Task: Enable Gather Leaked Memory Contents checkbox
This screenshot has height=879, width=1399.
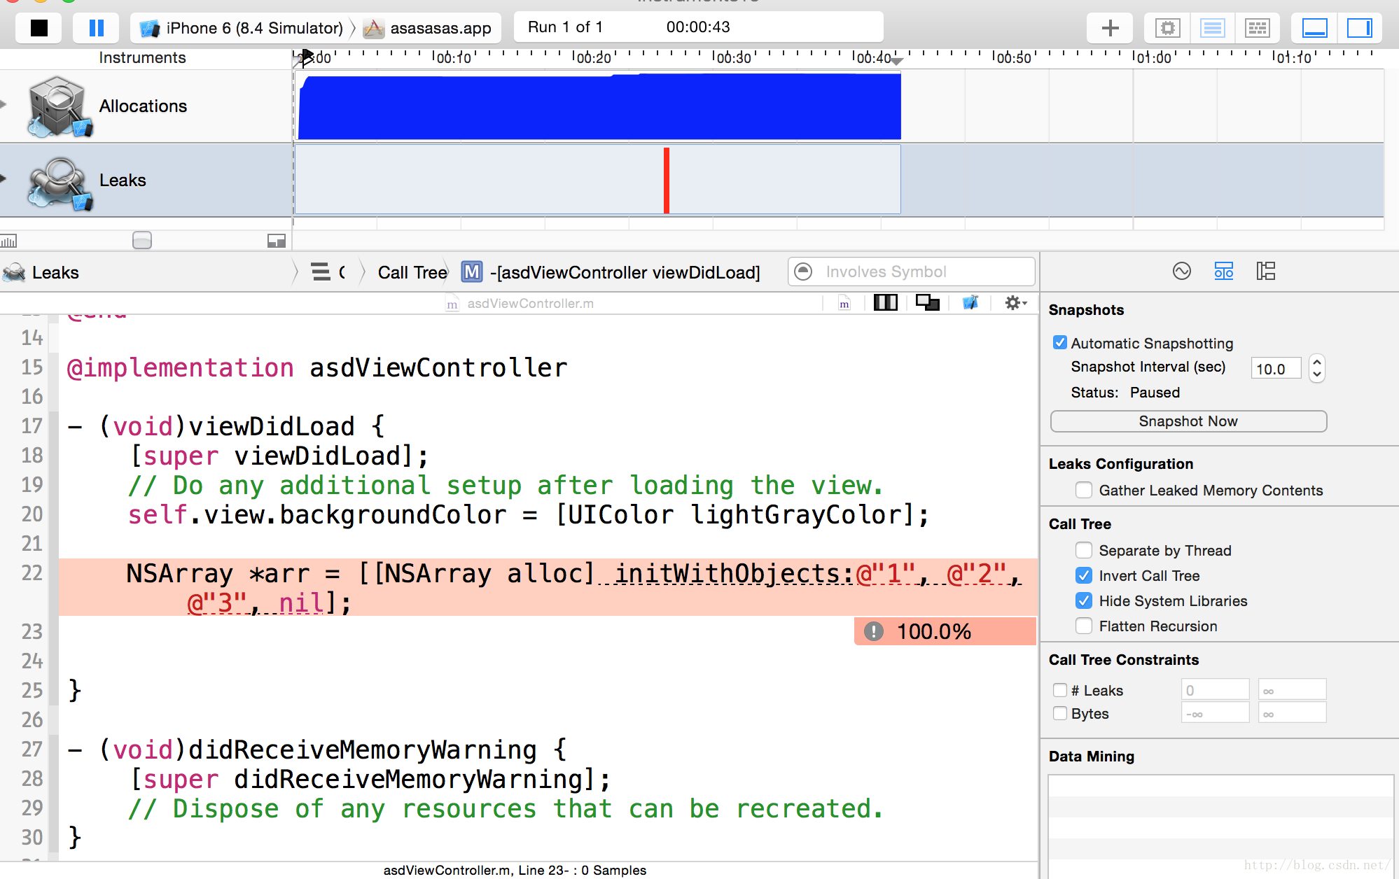Action: [1082, 489]
